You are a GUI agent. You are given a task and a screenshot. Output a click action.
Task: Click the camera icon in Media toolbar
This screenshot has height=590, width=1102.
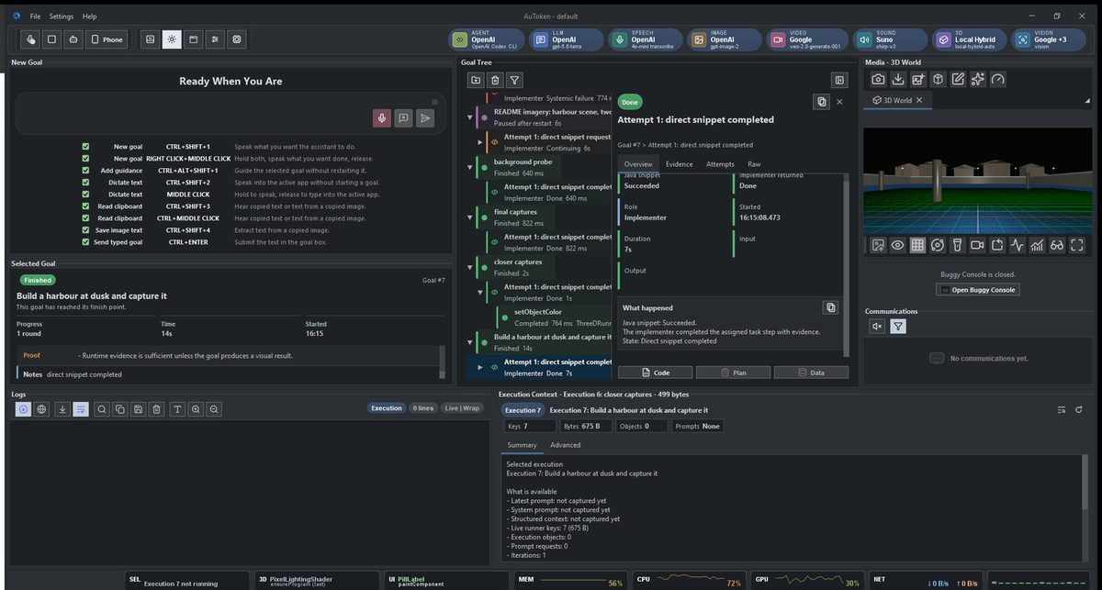878,80
